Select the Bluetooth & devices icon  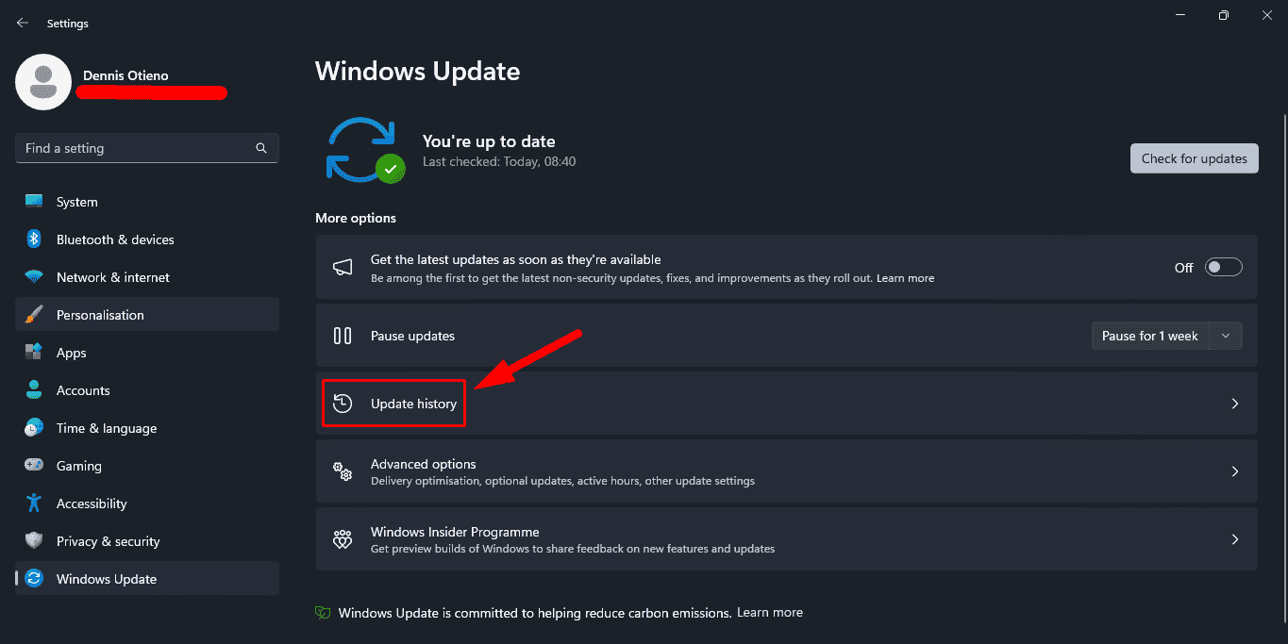click(35, 239)
